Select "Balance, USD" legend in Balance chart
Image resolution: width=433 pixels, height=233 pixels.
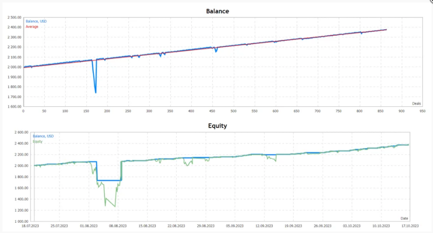[36, 21]
